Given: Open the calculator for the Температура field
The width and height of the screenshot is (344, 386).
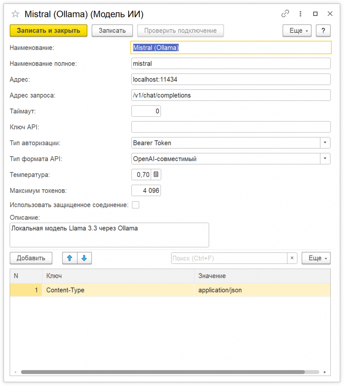Looking at the screenshot, I should coord(156,175).
